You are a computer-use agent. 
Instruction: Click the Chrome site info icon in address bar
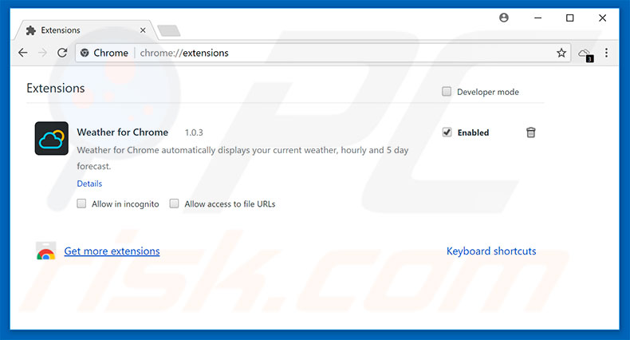[x=85, y=53]
